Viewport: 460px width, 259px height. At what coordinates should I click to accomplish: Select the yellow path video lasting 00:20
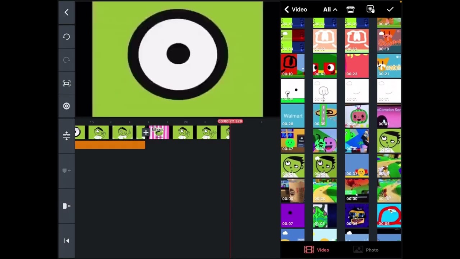point(325,191)
